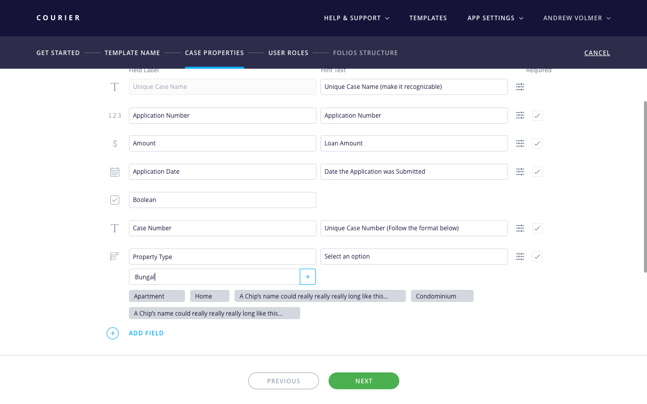Open settings icon for Property Type row
This screenshot has width=647, height=404.
(520, 257)
